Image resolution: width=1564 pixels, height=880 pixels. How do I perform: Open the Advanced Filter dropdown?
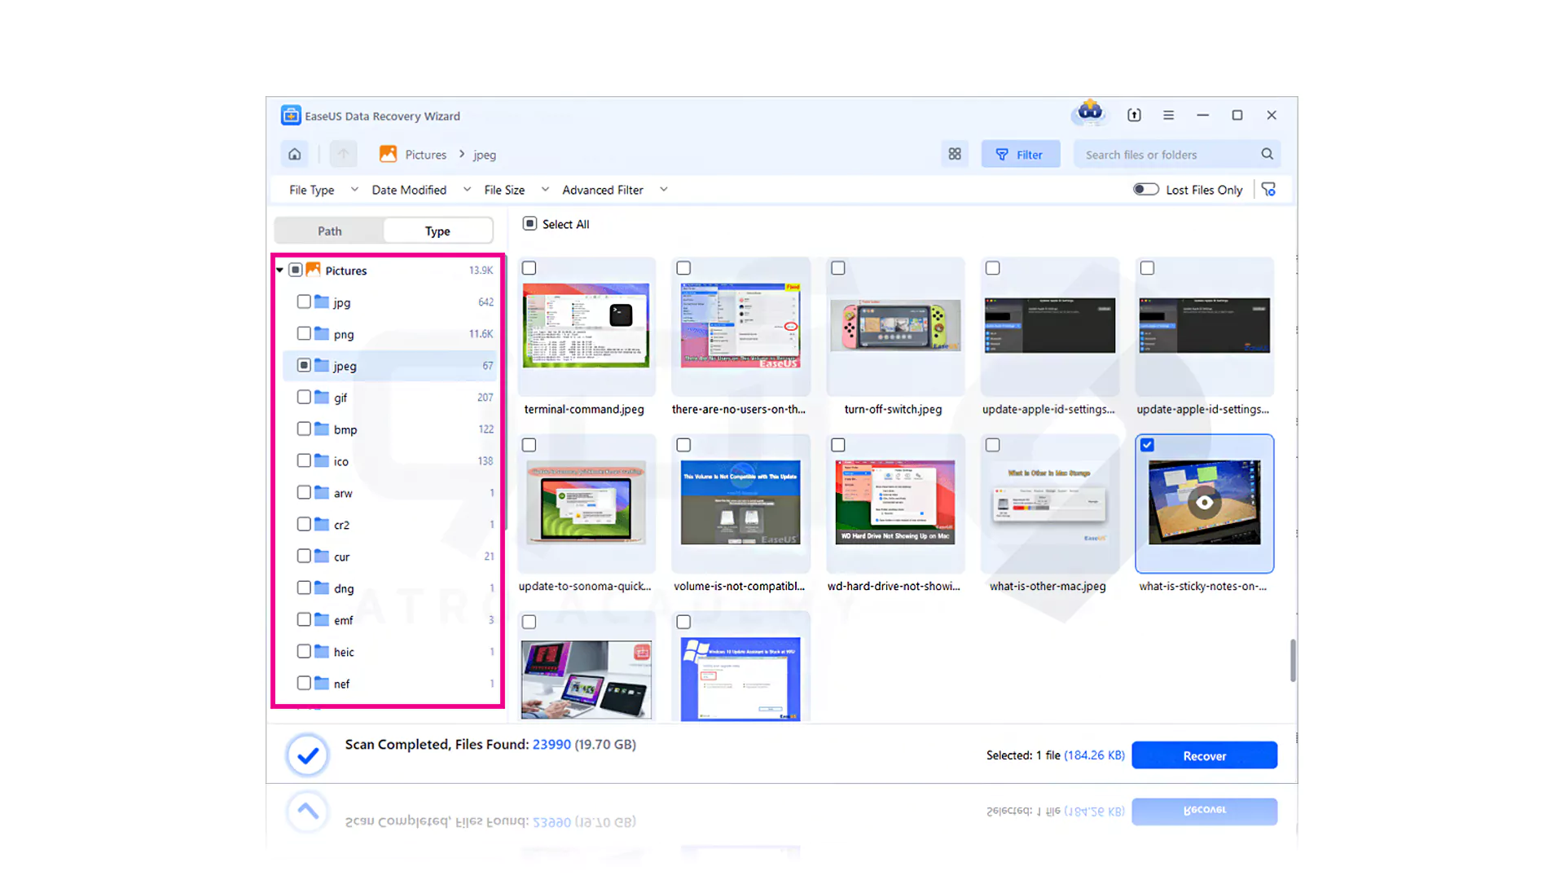615,190
